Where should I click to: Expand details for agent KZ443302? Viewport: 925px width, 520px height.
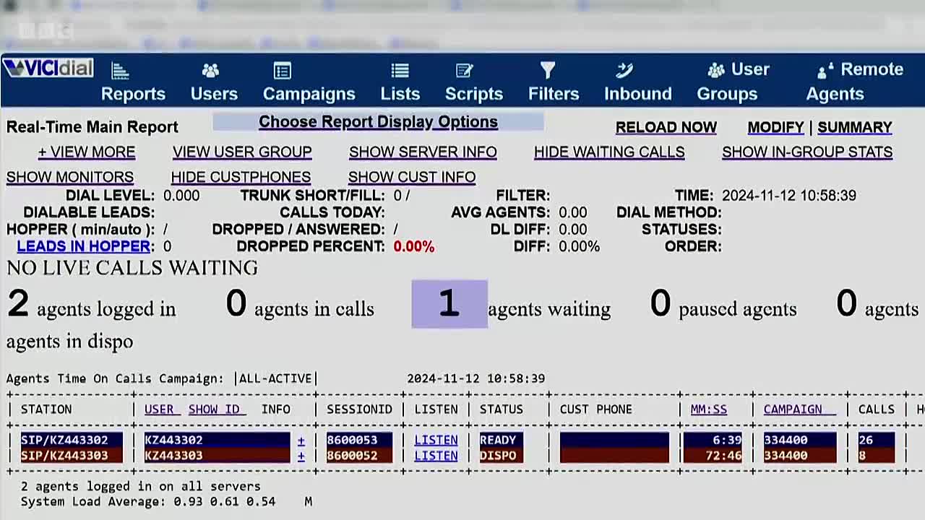pyautogui.click(x=301, y=440)
